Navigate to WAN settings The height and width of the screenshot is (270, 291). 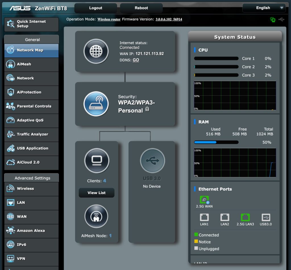pos(31,217)
